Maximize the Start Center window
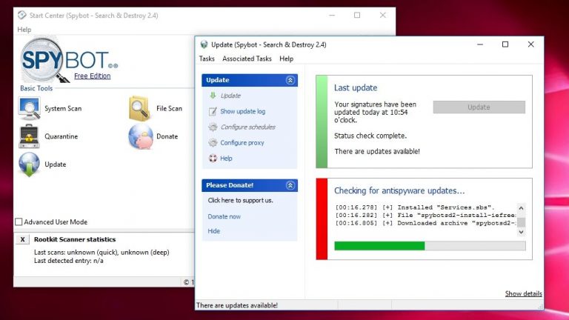This screenshot has height=320, width=569. (357, 15)
